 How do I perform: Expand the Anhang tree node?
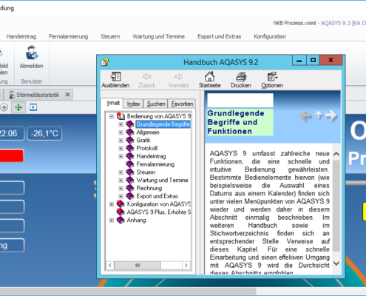tap(112, 220)
